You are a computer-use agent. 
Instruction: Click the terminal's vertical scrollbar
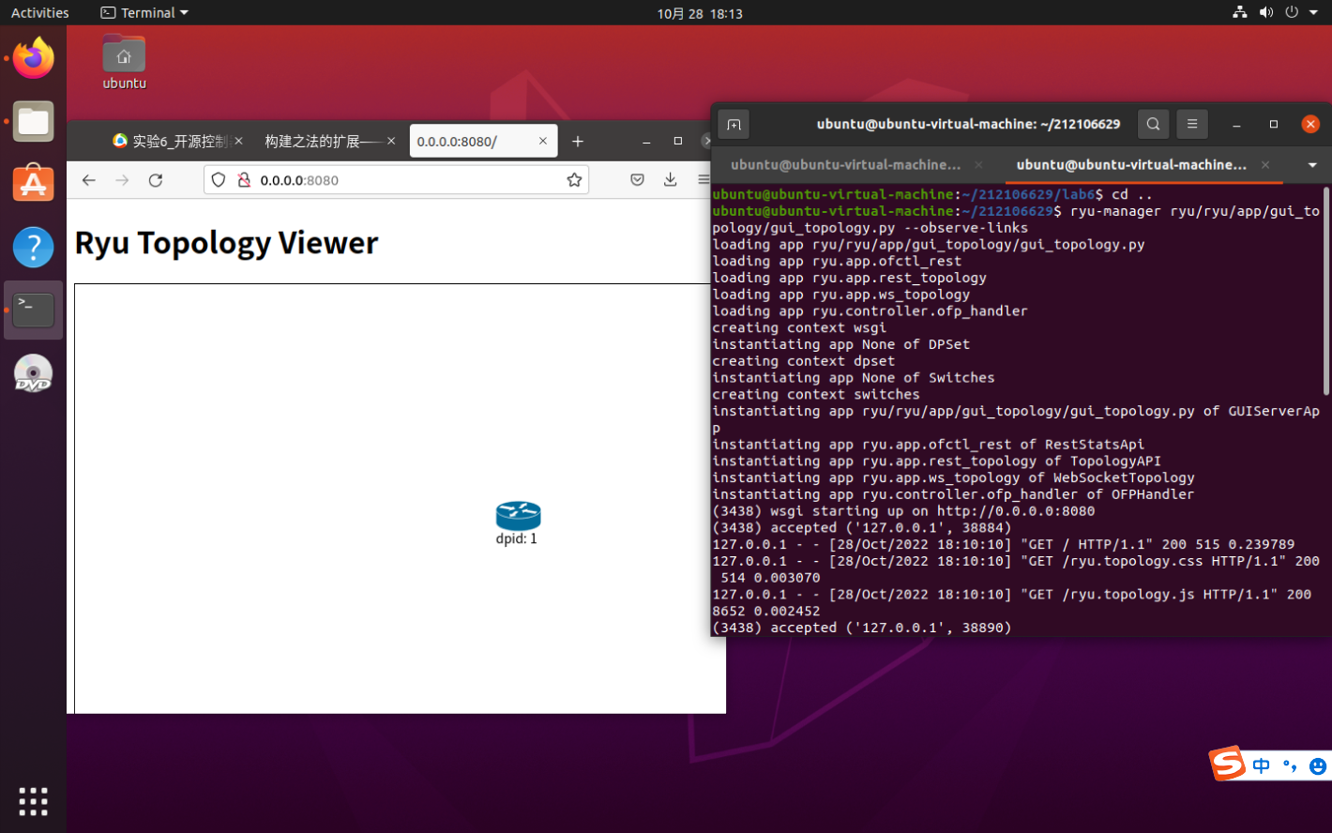click(1325, 291)
